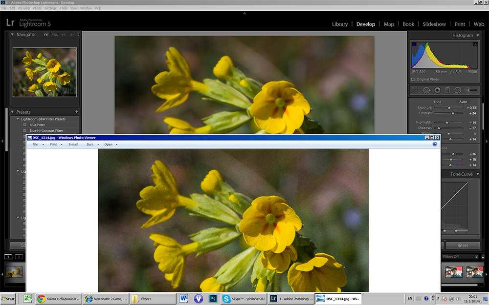Click the Auto tone button

click(463, 102)
